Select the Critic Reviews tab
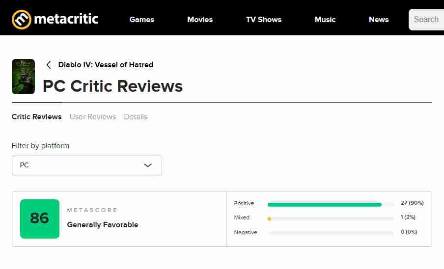This screenshot has height=269, width=444. (36, 117)
